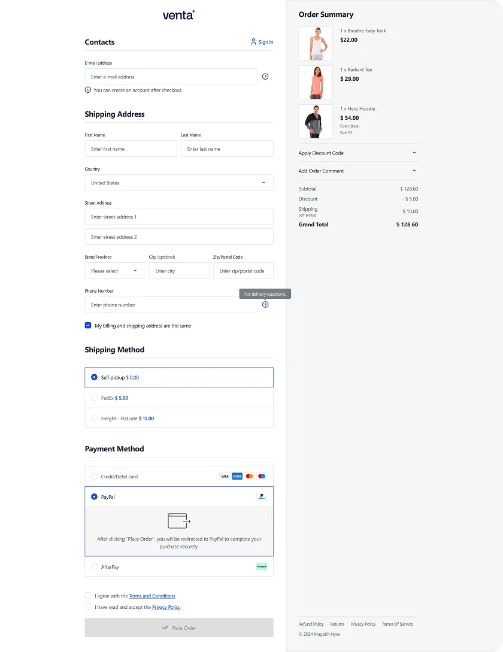Click the Mastercard icon
503x652 pixels.
tap(250, 476)
